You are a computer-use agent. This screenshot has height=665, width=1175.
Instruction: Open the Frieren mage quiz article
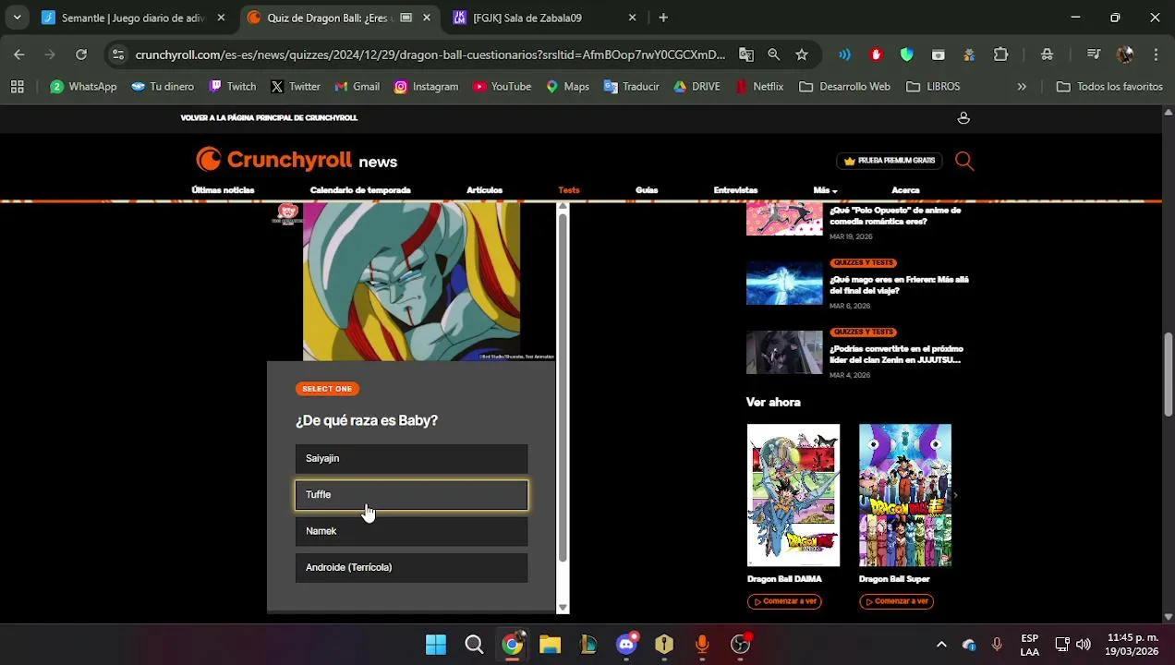899,285
